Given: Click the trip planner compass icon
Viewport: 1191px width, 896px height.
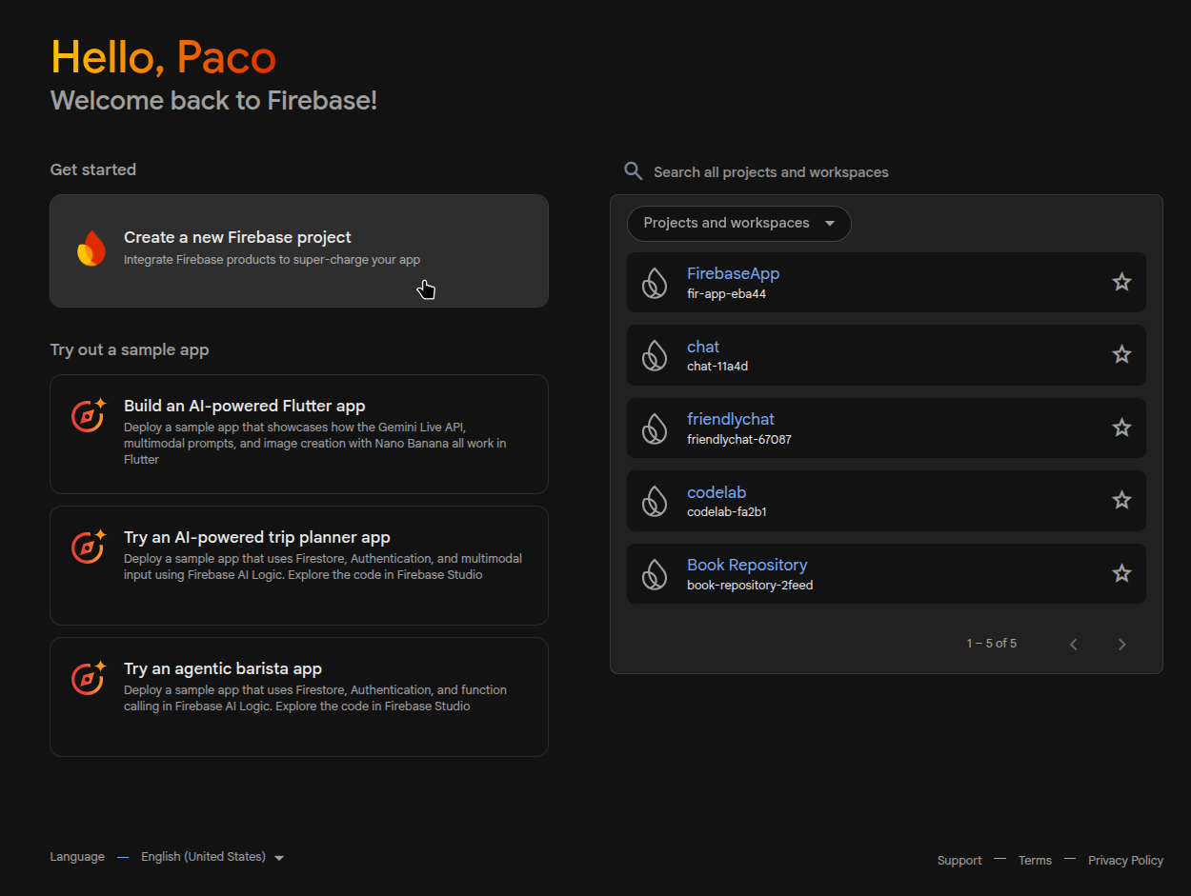Looking at the screenshot, I should (89, 548).
